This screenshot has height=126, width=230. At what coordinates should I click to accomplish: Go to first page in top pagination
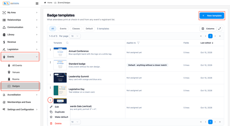coord(201,36)
